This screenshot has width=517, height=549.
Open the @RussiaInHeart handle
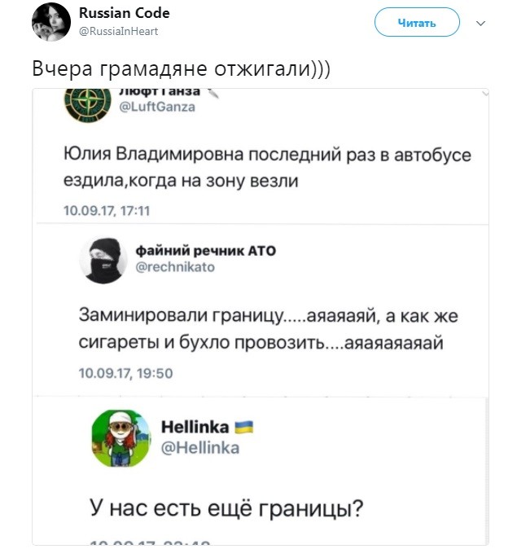click(x=119, y=31)
